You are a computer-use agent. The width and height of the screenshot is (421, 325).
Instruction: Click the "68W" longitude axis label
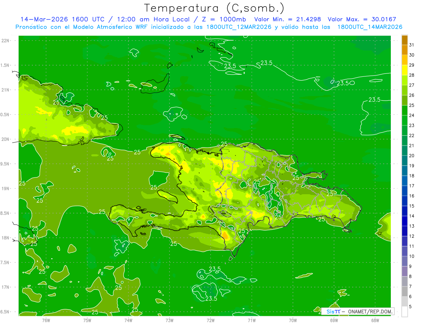(x=375, y=320)
